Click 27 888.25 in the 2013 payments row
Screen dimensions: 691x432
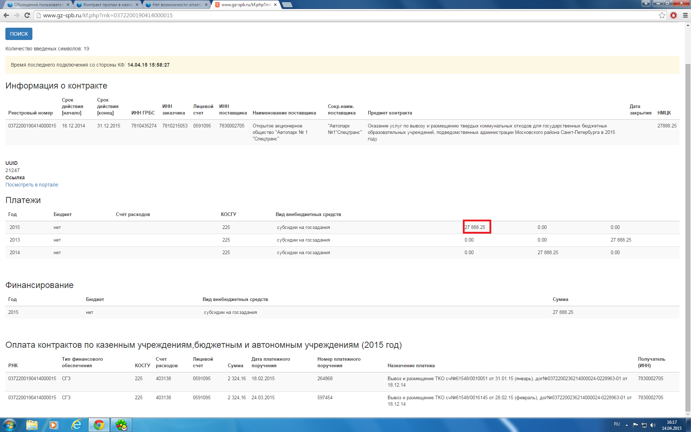point(621,240)
